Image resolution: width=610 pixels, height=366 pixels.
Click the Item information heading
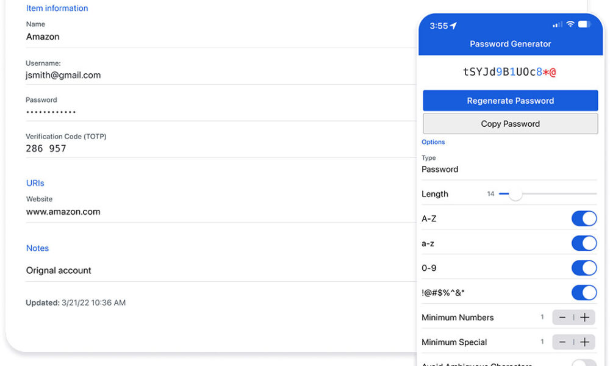pos(57,8)
